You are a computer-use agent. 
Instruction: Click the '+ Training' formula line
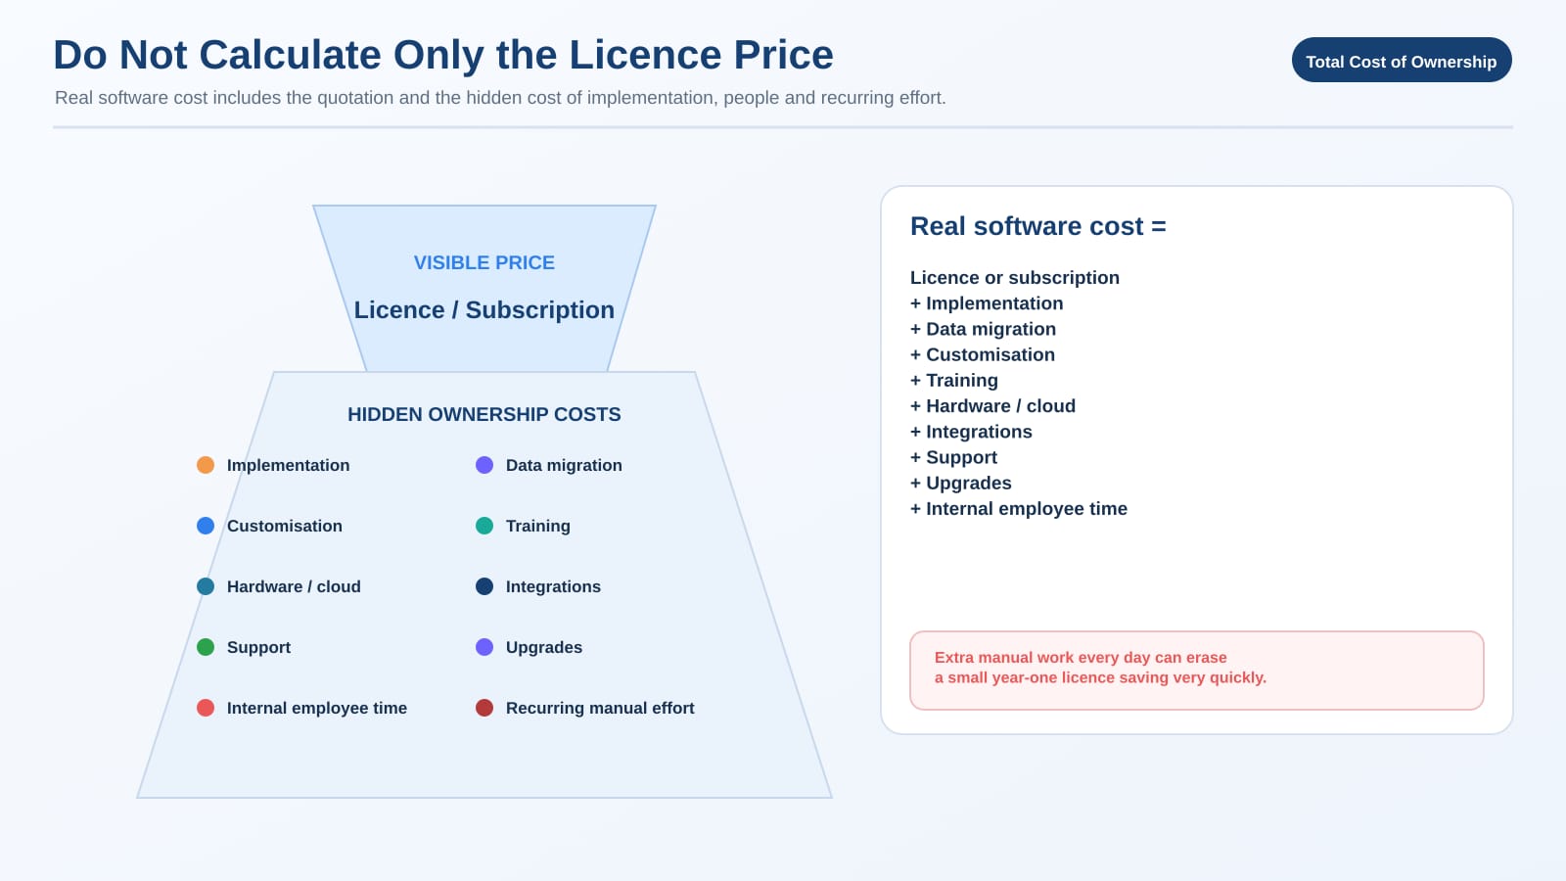click(954, 380)
